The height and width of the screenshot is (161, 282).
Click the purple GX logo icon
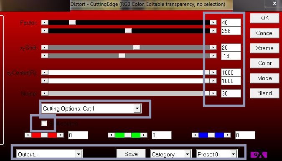click(x=259, y=155)
